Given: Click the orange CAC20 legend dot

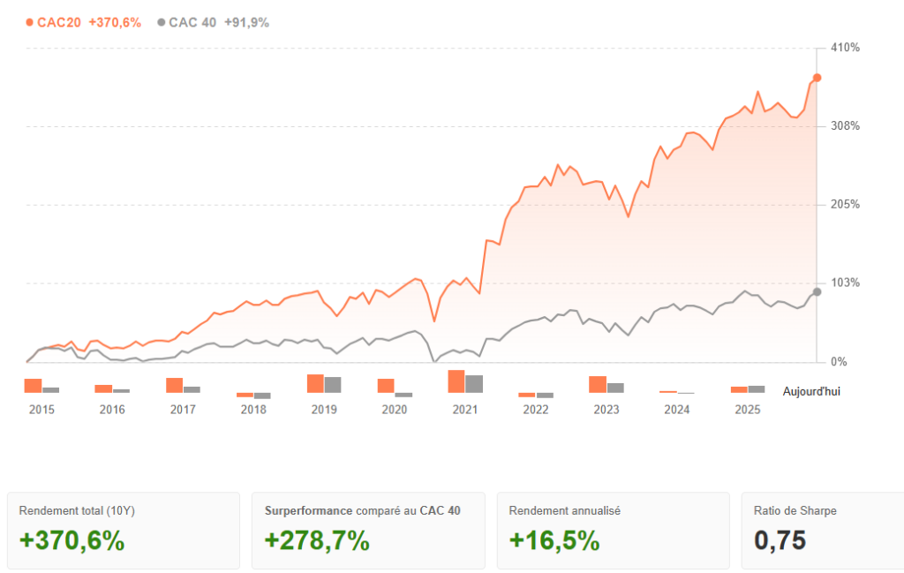Looking at the screenshot, I should point(30,23).
